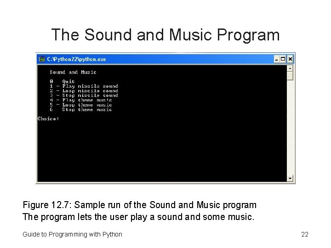Click the 'Choice:' input prompt
Screen dimensions: 331x248
point(48,119)
